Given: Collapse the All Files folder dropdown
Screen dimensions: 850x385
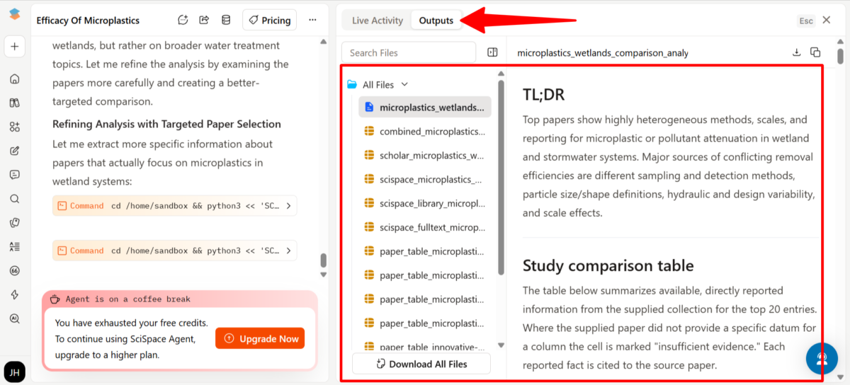Looking at the screenshot, I should pos(404,85).
